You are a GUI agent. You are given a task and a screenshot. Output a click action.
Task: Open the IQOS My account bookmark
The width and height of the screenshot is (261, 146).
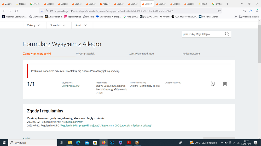click(184, 17)
